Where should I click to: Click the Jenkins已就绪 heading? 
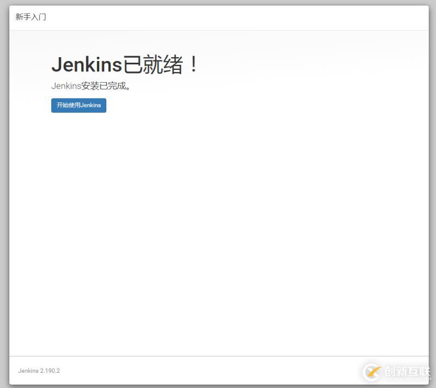123,64
